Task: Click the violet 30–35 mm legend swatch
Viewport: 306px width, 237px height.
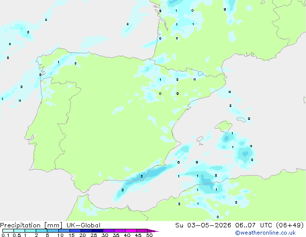Action: click(109, 231)
